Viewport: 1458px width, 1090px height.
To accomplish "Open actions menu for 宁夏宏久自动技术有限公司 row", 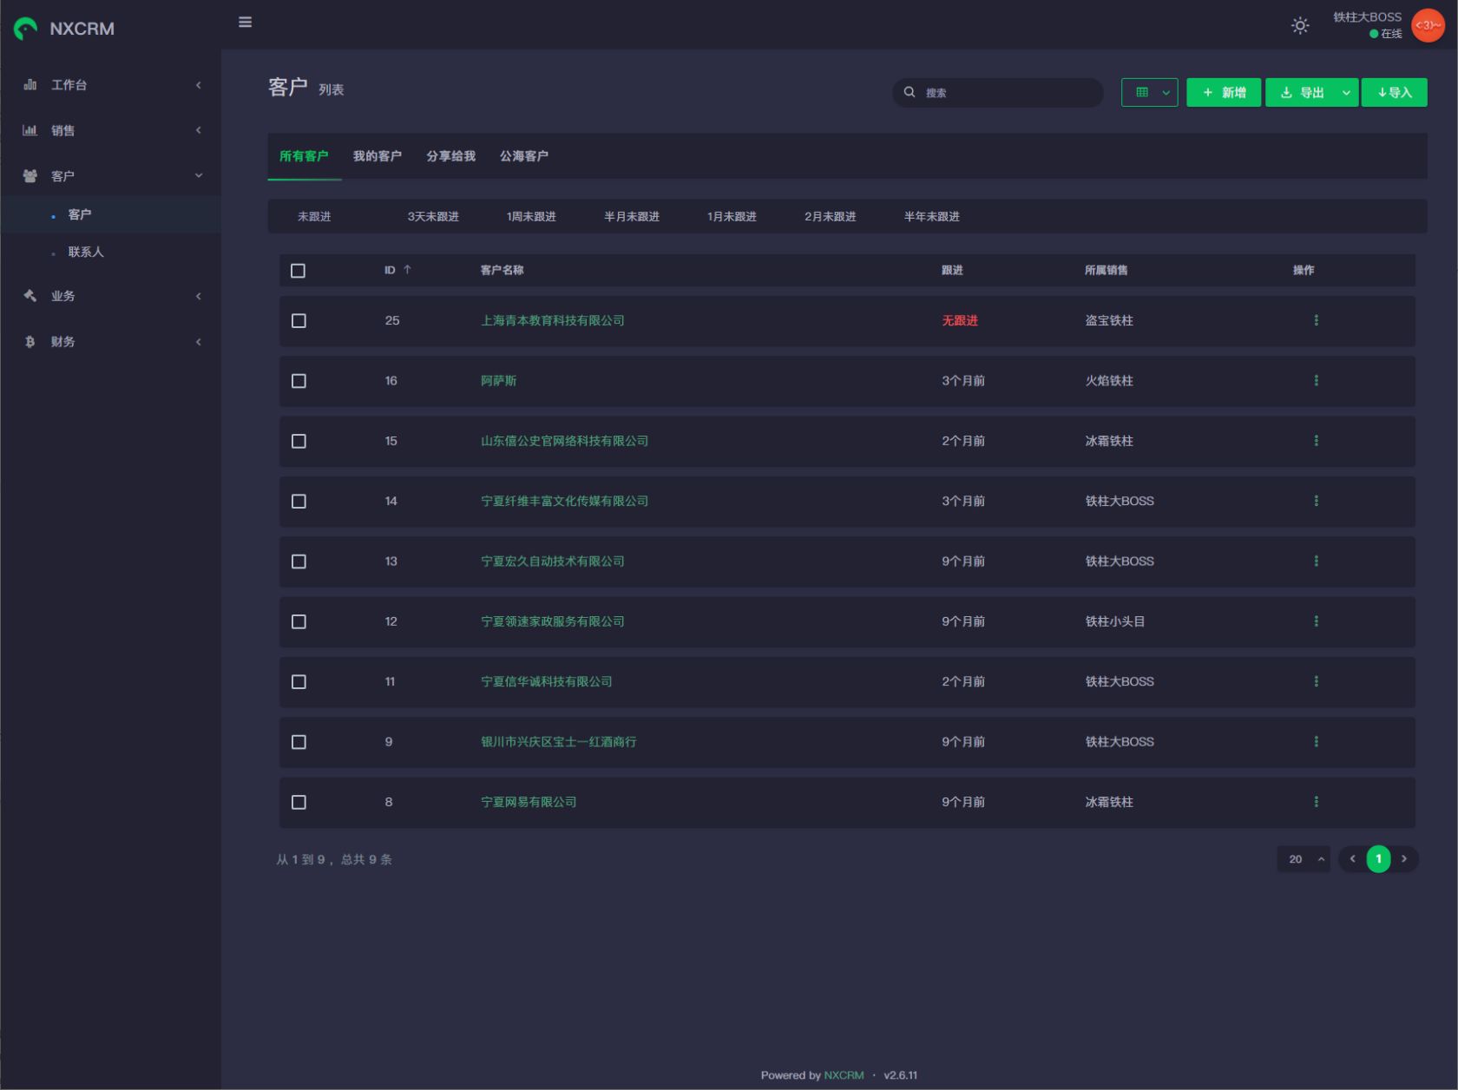I will pyautogui.click(x=1316, y=561).
